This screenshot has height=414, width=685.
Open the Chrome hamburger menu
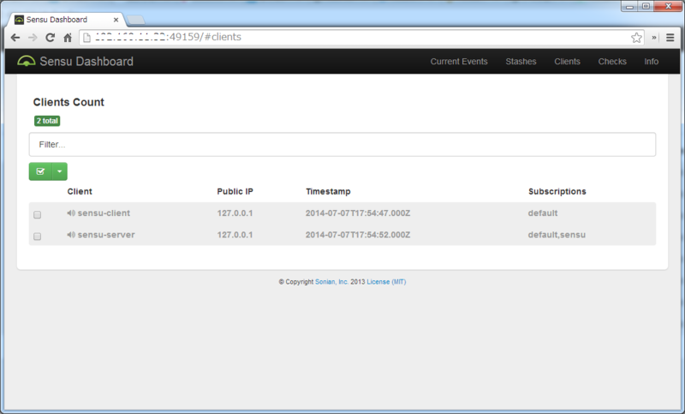point(670,38)
